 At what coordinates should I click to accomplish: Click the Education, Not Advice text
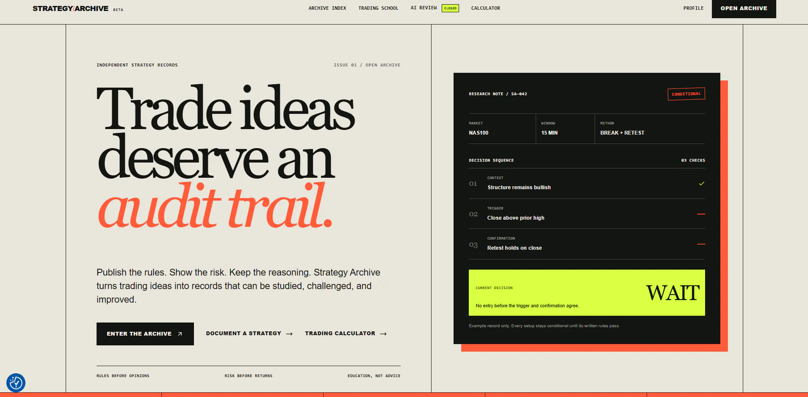(x=374, y=376)
